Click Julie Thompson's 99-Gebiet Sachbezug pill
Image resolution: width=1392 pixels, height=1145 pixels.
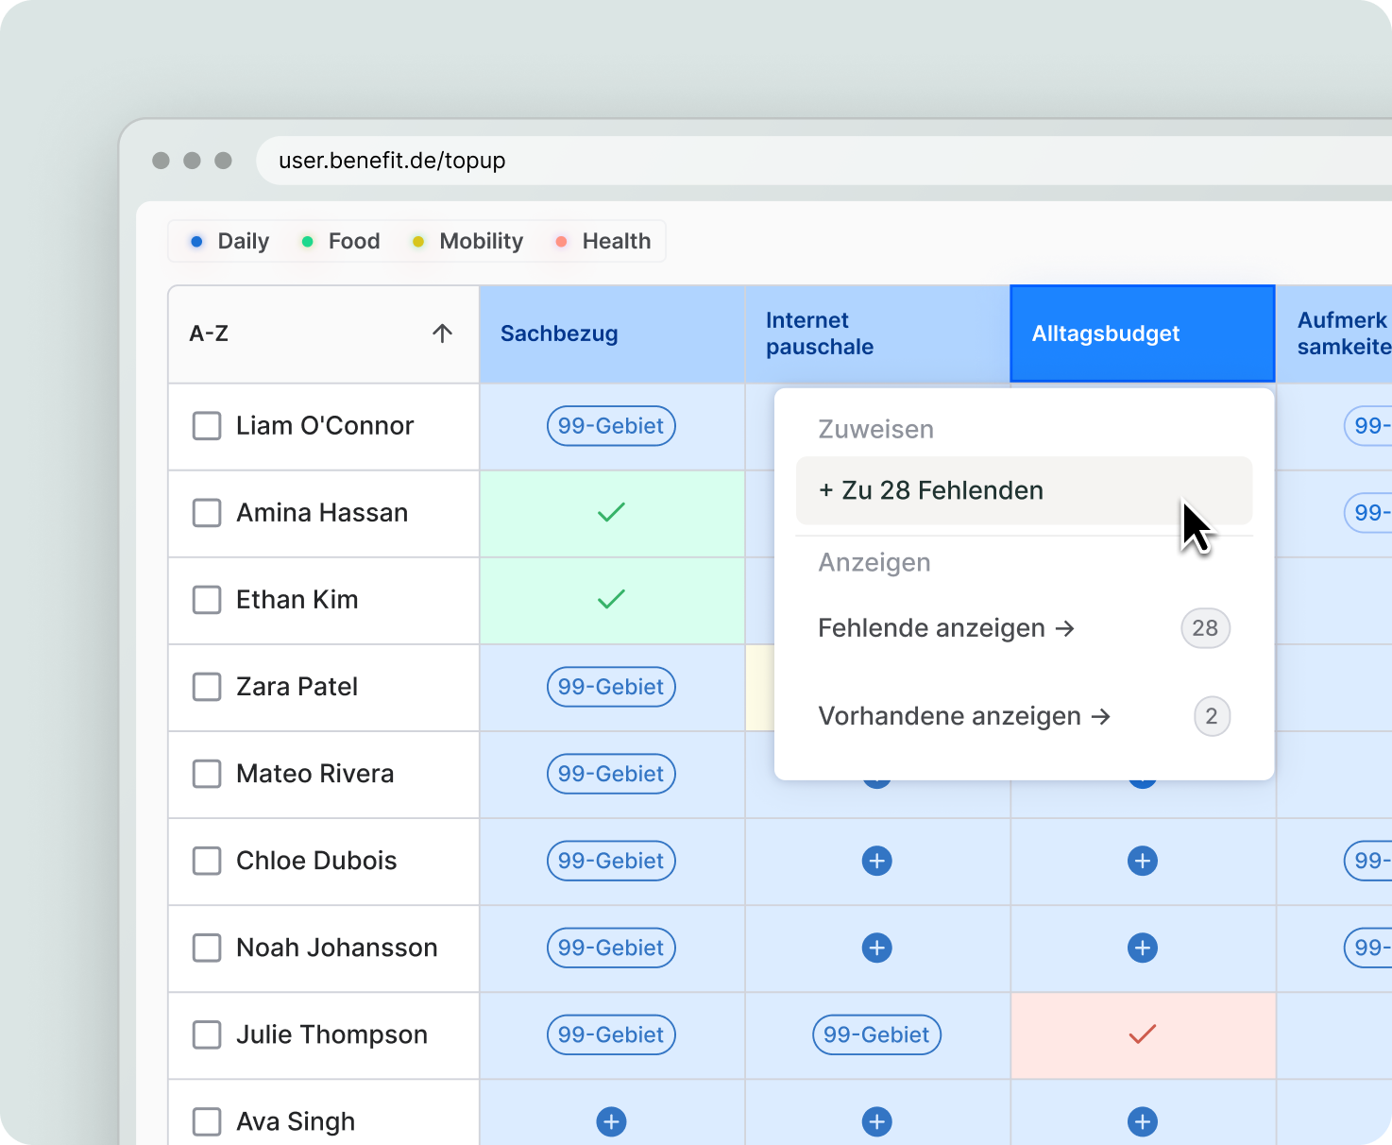pyautogui.click(x=611, y=1034)
